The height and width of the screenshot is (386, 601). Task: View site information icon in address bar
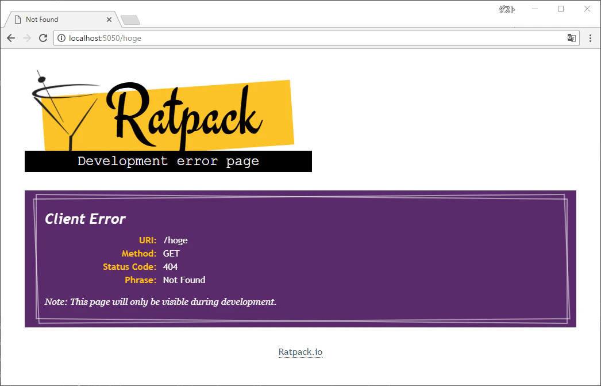tap(61, 38)
